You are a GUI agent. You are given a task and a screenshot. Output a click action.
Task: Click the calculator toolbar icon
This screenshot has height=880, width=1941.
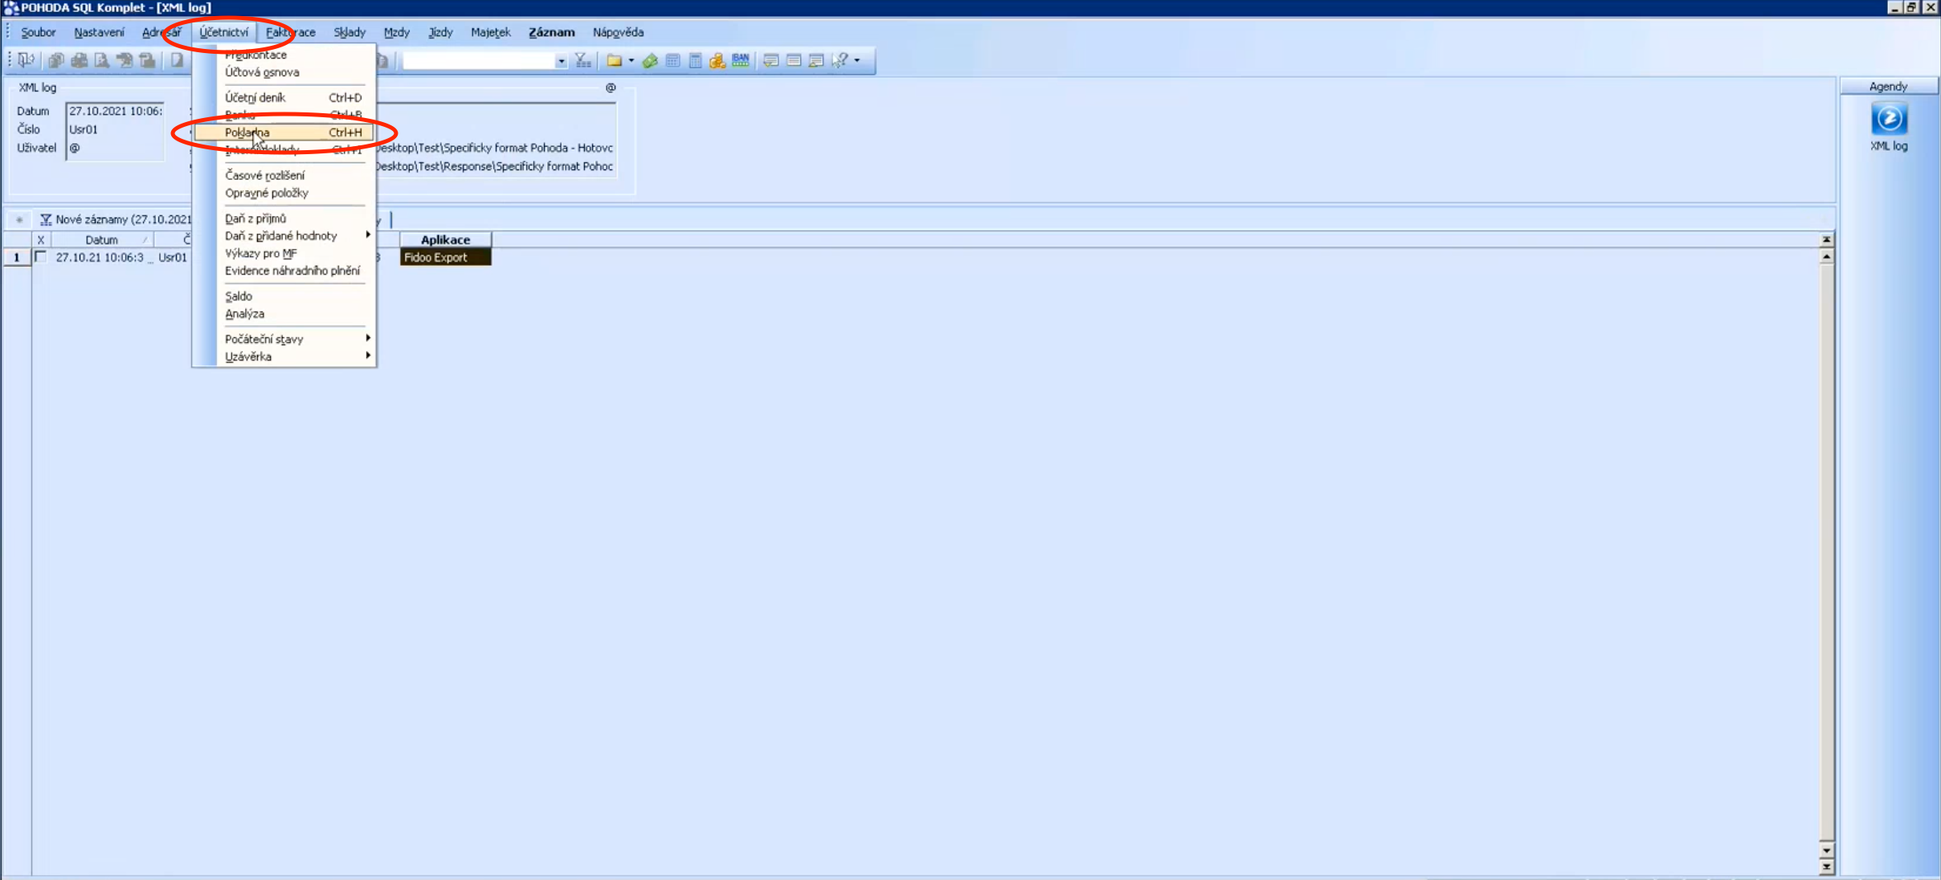tap(696, 60)
